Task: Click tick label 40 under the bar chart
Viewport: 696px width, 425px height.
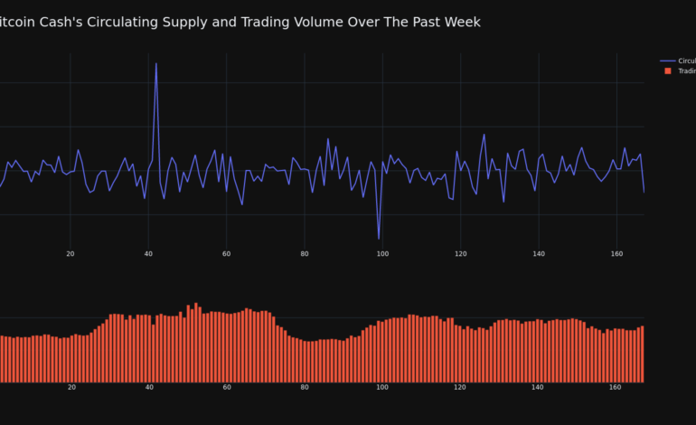Action: point(149,387)
